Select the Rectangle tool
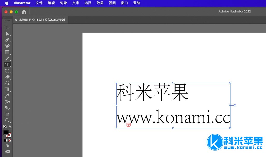The image size is (266, 157). tap(7, 52)
